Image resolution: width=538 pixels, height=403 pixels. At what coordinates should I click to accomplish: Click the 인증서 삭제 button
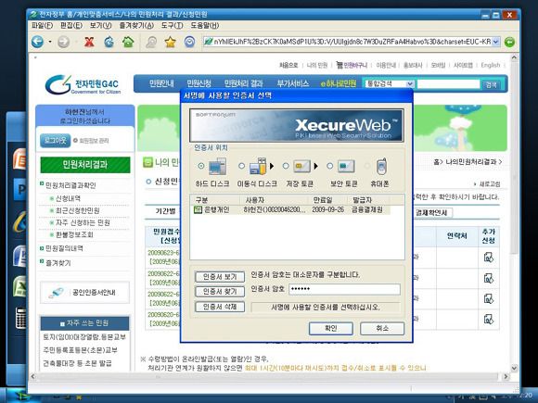pyautogui.click(x=220, y=307)
